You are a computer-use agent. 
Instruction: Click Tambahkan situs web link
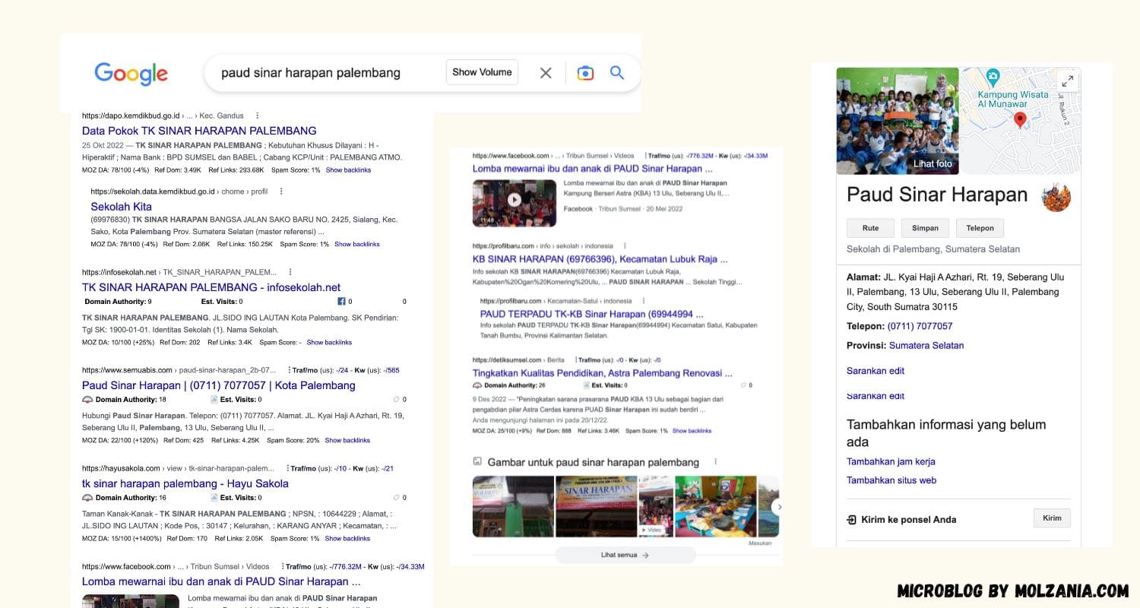(x=891, y=480)
